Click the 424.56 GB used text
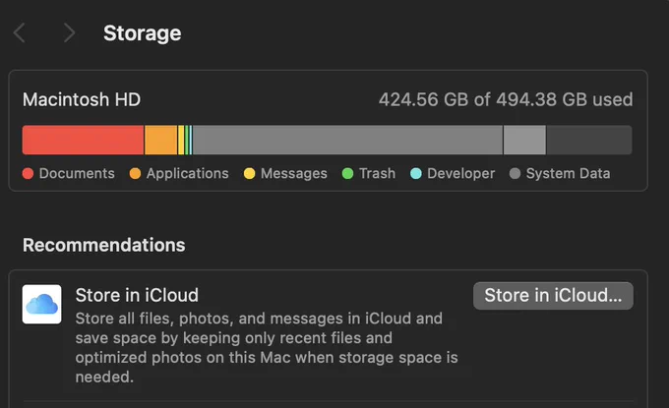Screen dimensions: 669x408 pos(506,99)
